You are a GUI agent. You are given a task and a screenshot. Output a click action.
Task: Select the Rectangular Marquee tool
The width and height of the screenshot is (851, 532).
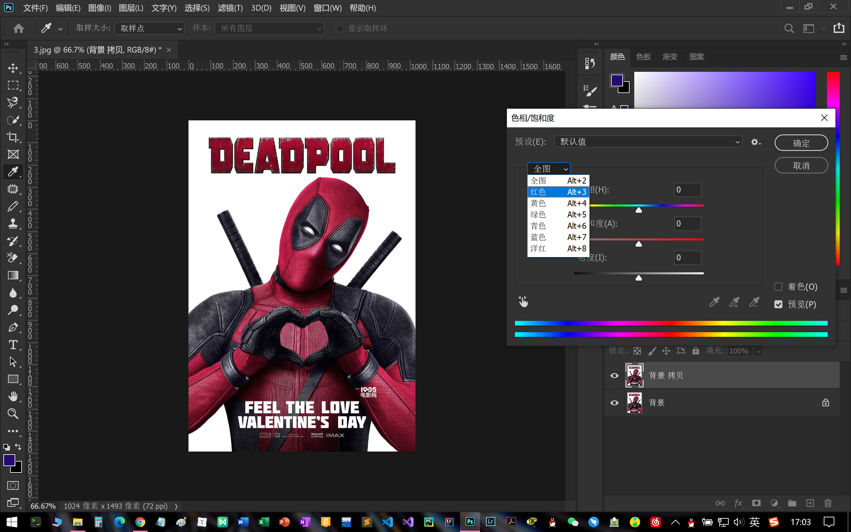point(13,85)
